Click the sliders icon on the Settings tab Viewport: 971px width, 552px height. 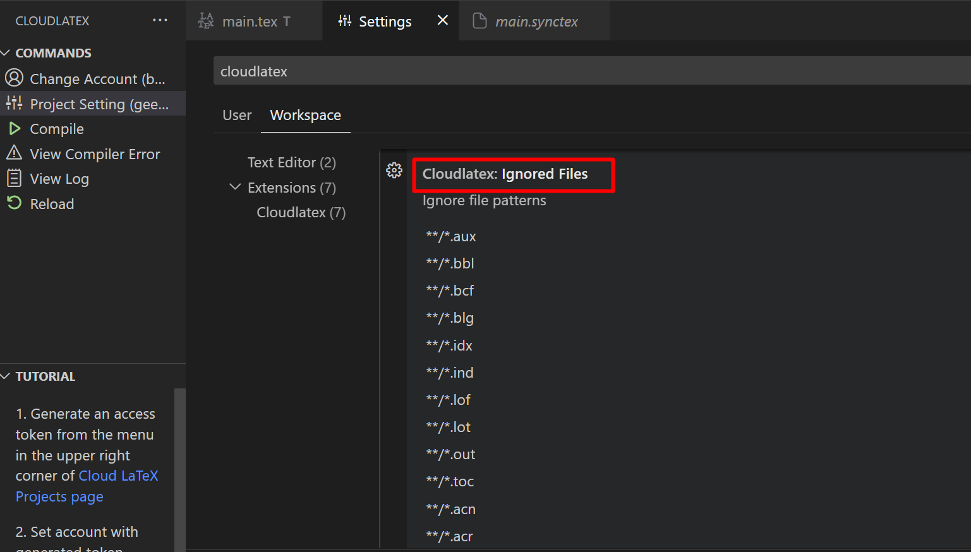click(344, 21)
